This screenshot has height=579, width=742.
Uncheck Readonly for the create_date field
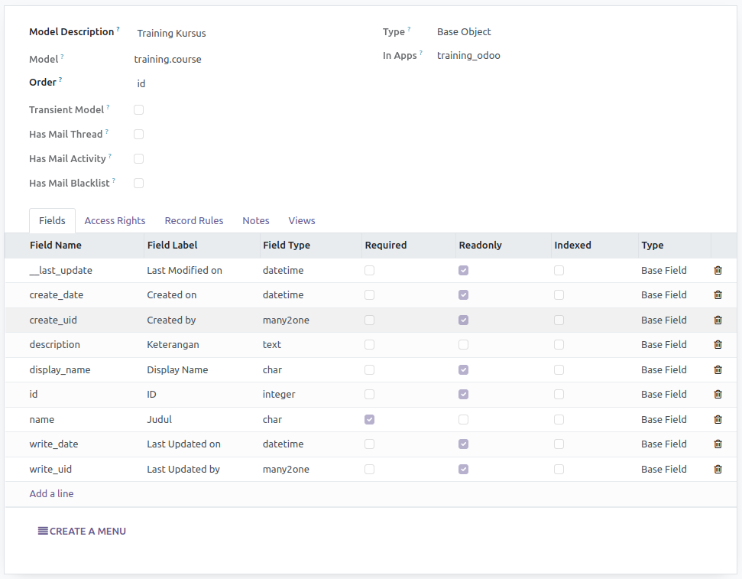pos(463,294)
